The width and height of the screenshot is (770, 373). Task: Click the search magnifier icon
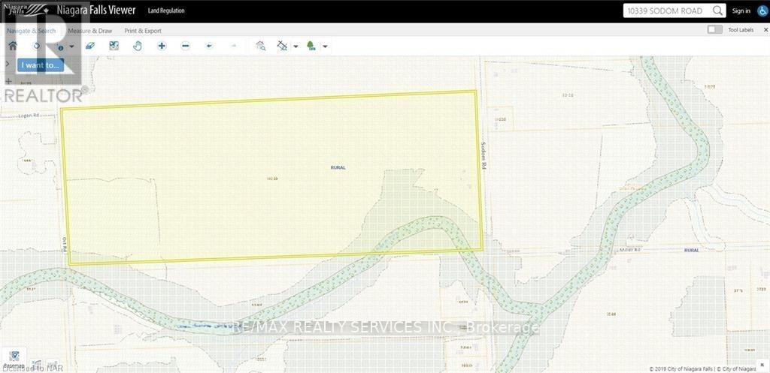717,11
